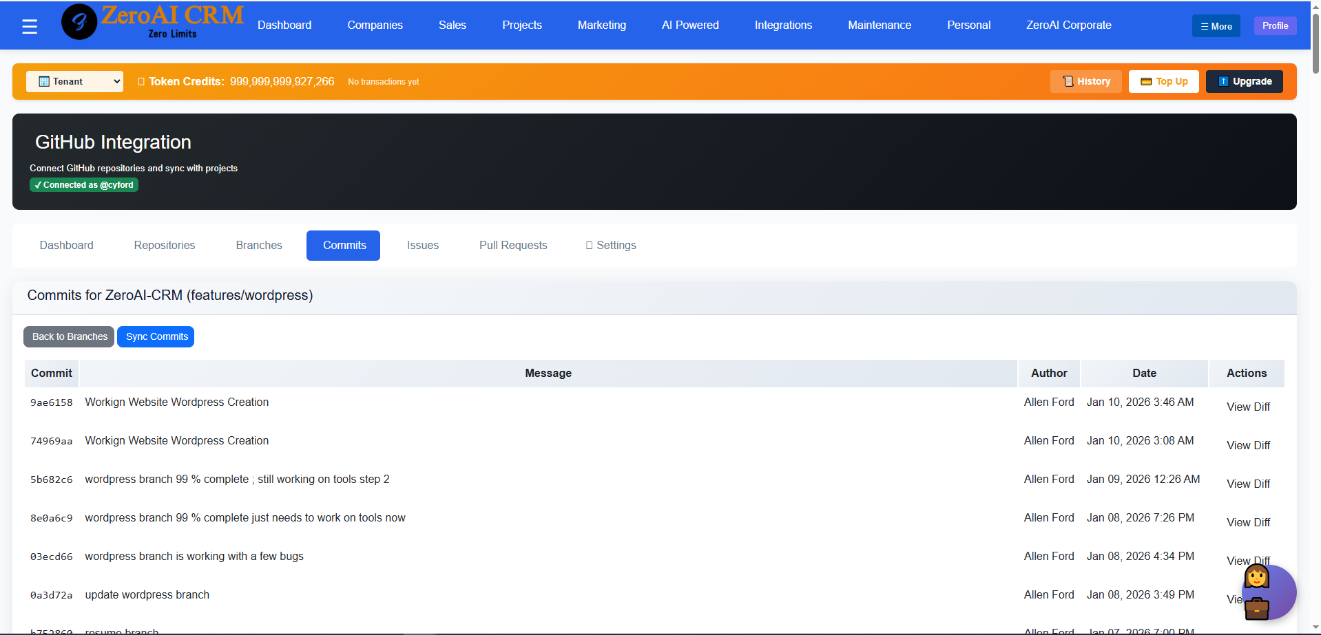Open the hamburger sidebar menu icon
Viewport: 1321px width, 635px height.
click(30, 26)
